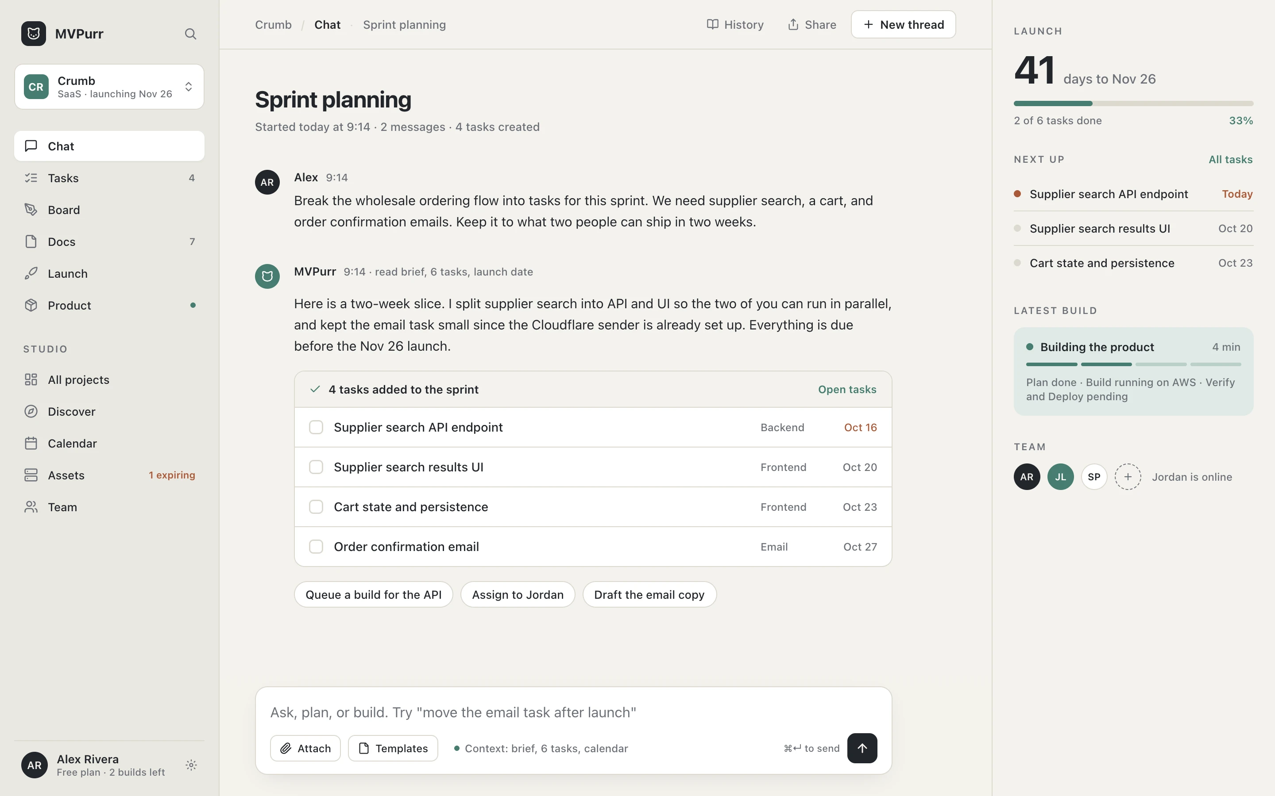Click the Oct 16 due date of API task
This screenshot has width=1275, height=796.
point(860,428)
